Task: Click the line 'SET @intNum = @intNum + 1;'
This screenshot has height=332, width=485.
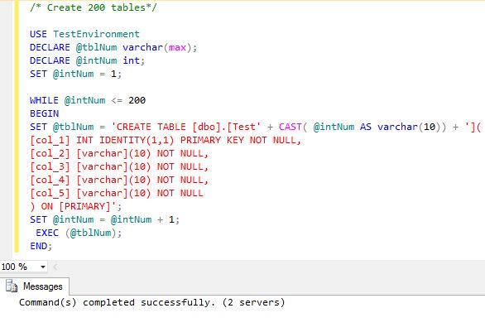Action: click(104, 219)
